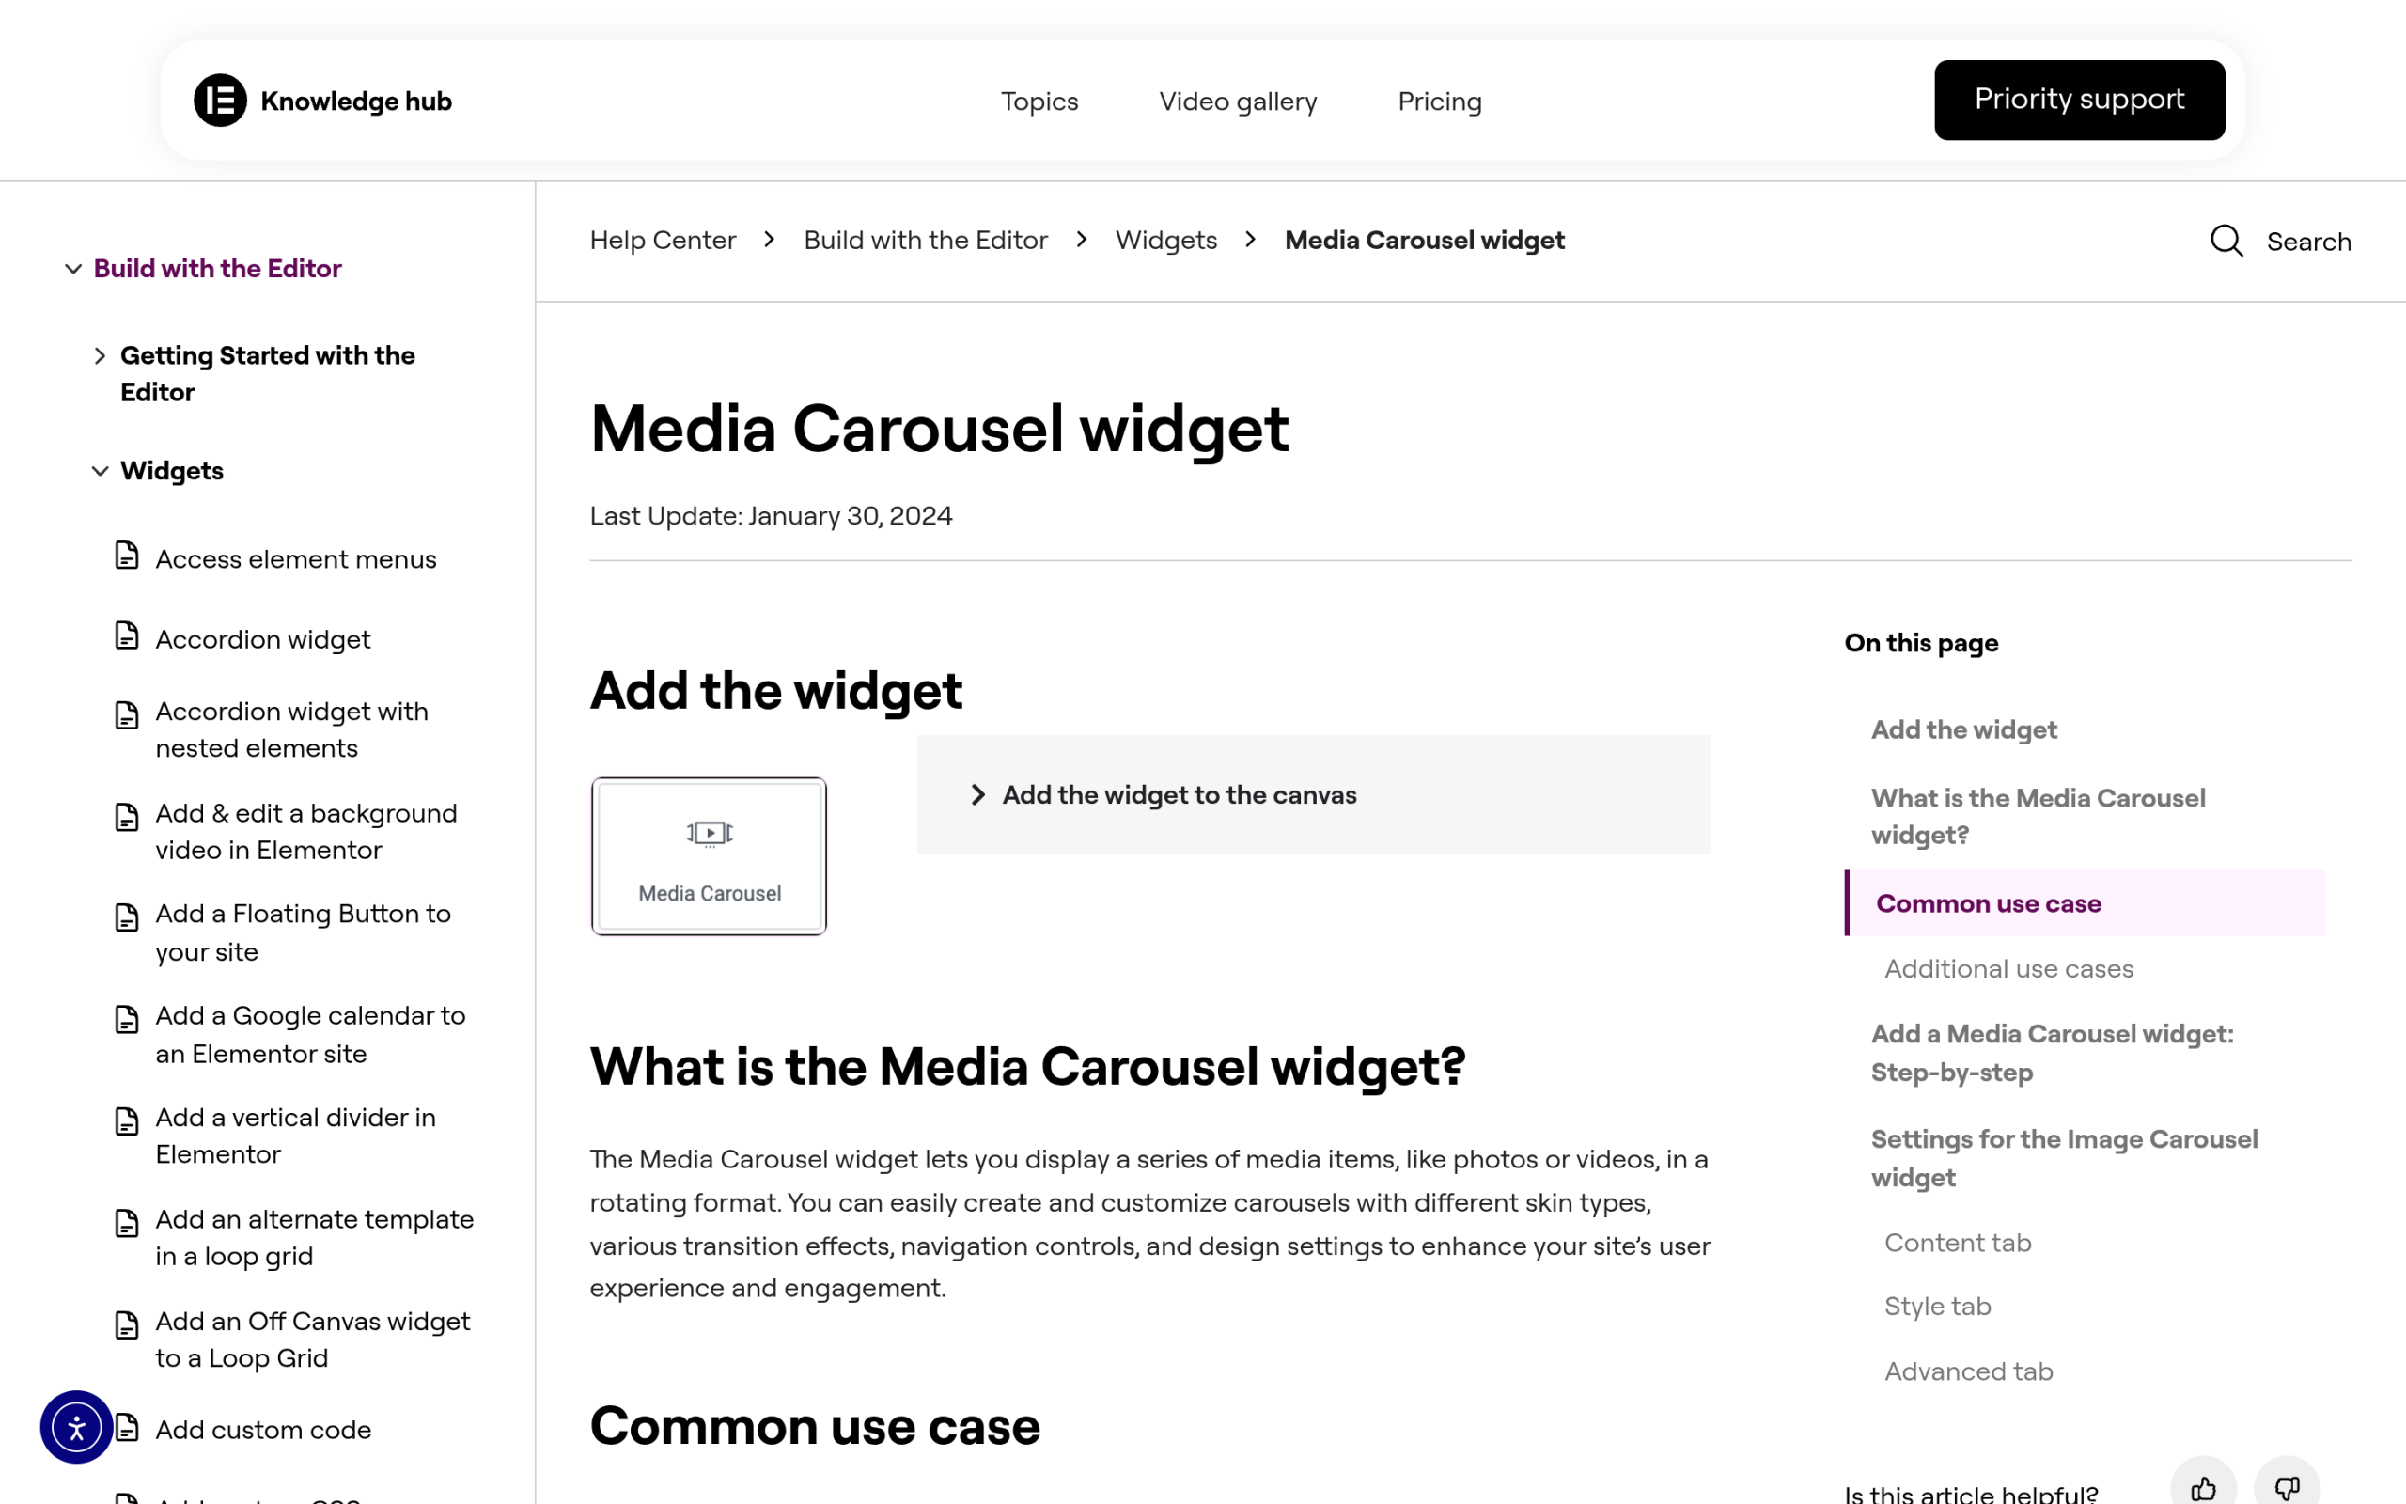This screenshot has height=1504, width=2406.
Task: Go to Help Center breadcrumb
Action: click(x=664, y=241)
